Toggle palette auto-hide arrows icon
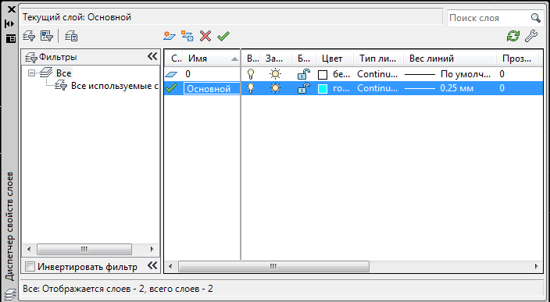Viewport: 550px width, 302px height. [10, 24]
